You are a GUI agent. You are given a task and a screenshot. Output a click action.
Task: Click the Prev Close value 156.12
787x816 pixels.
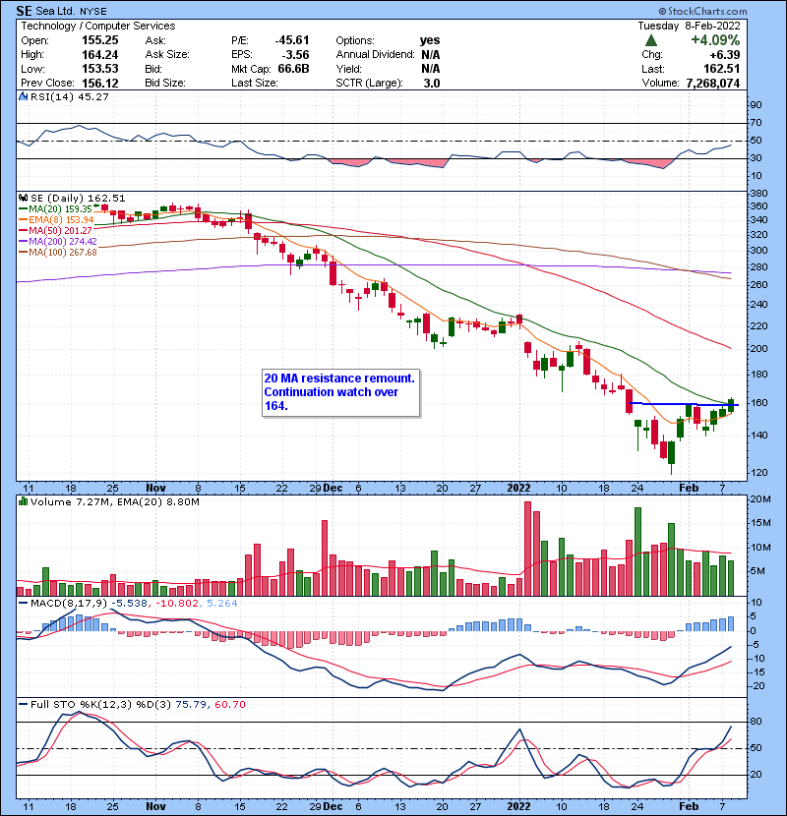[100, 84]
